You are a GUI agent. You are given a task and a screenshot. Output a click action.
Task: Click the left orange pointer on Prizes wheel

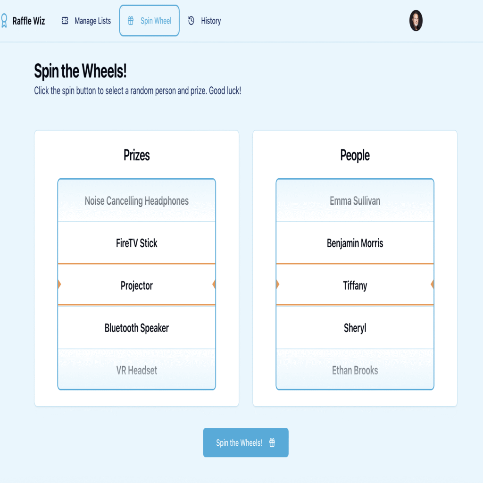(x=59, y=284)
